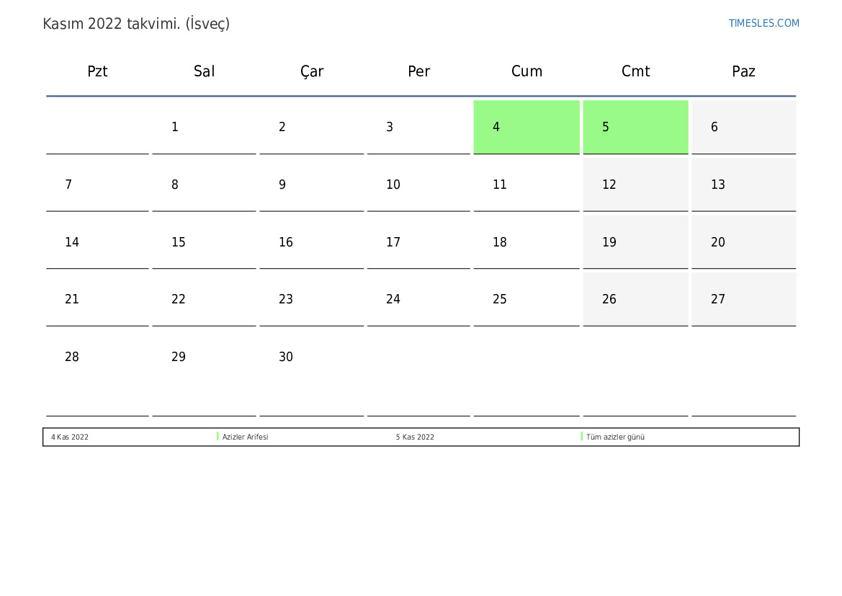Click the Pzt weekday header
842x596 pixels.
point(97,71)
